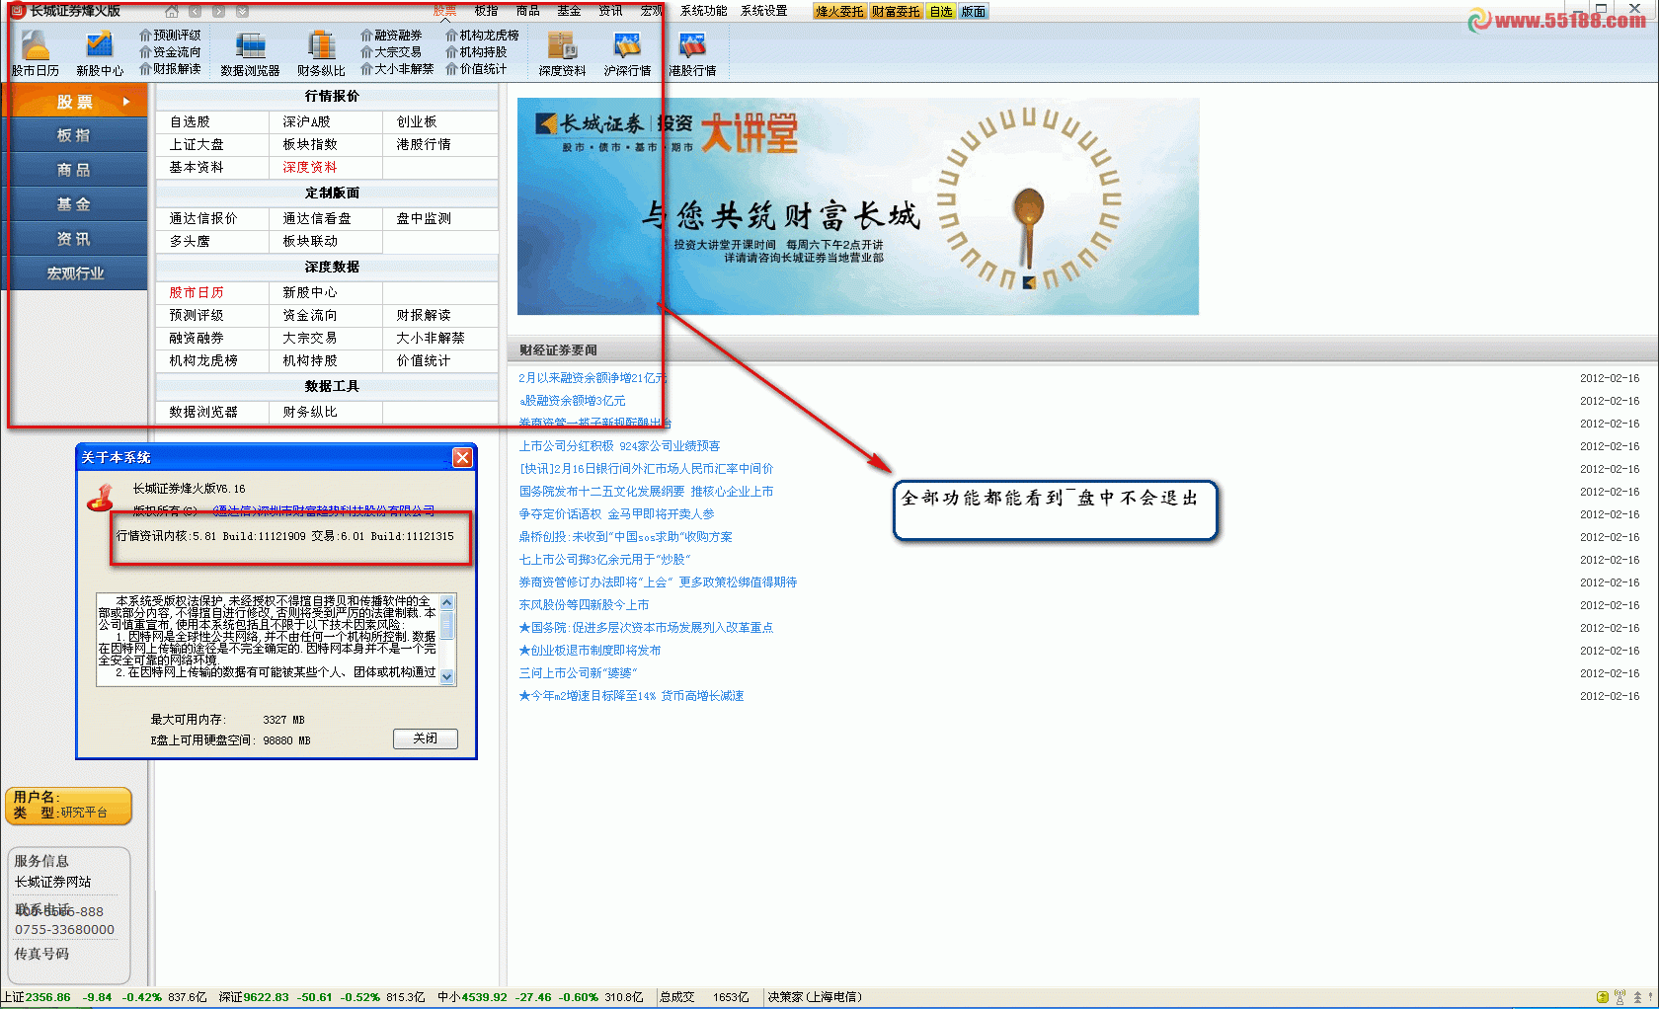Click the 财富委托 button
This screenshot has height=1009, width=1659.
point(896,12)
